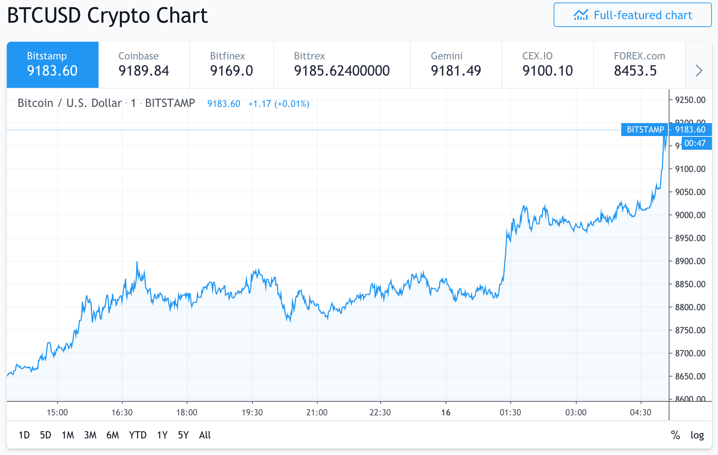Select the Bittrex exchange tab

[342, 65]
